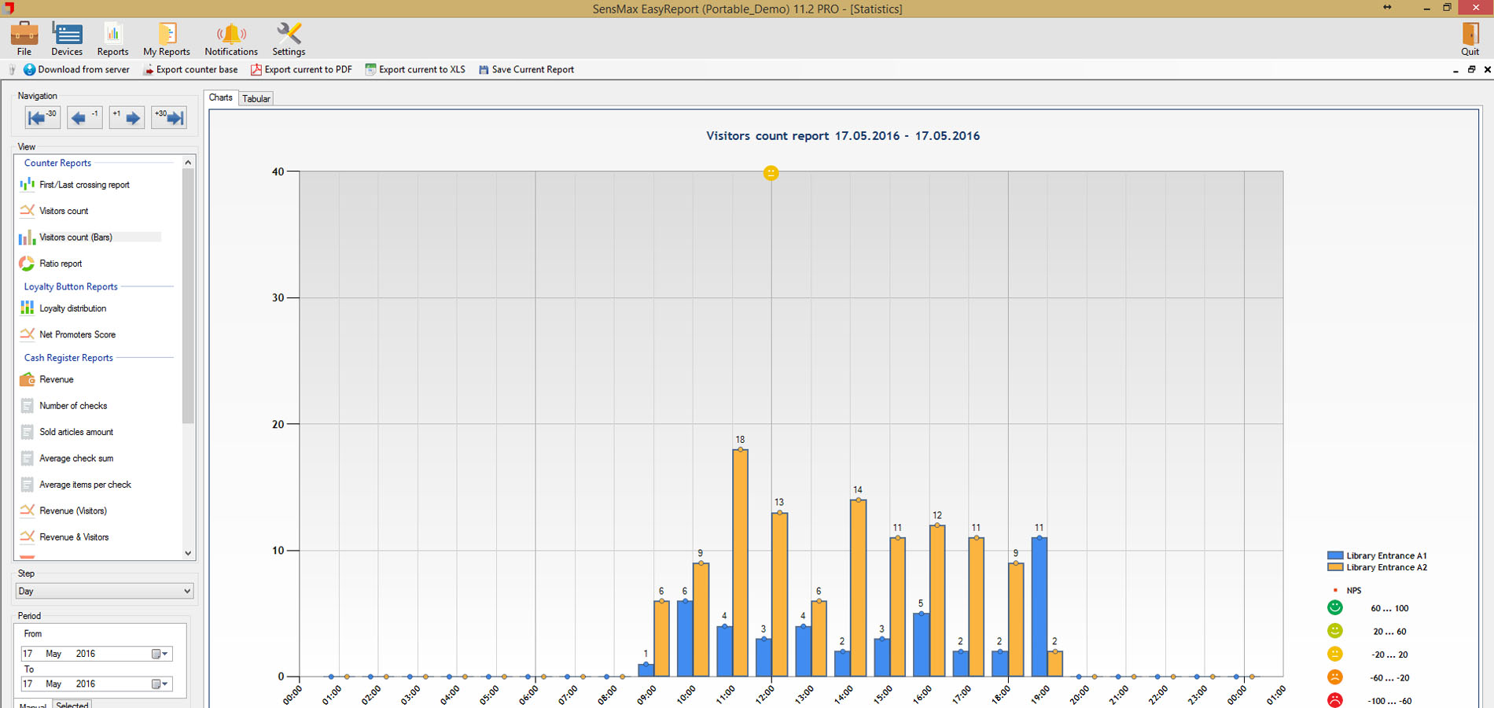The width and height of the screenshot is (1494, 708).
Task: Open My Reports from the toolbar
Action: pyautogui.click(x=167, y=38)
